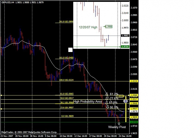Select the '61.8 @2.0065' Fibonacci label
Image resolution: width=194 pixels, height=138 pixels.
tap(67, 94)
